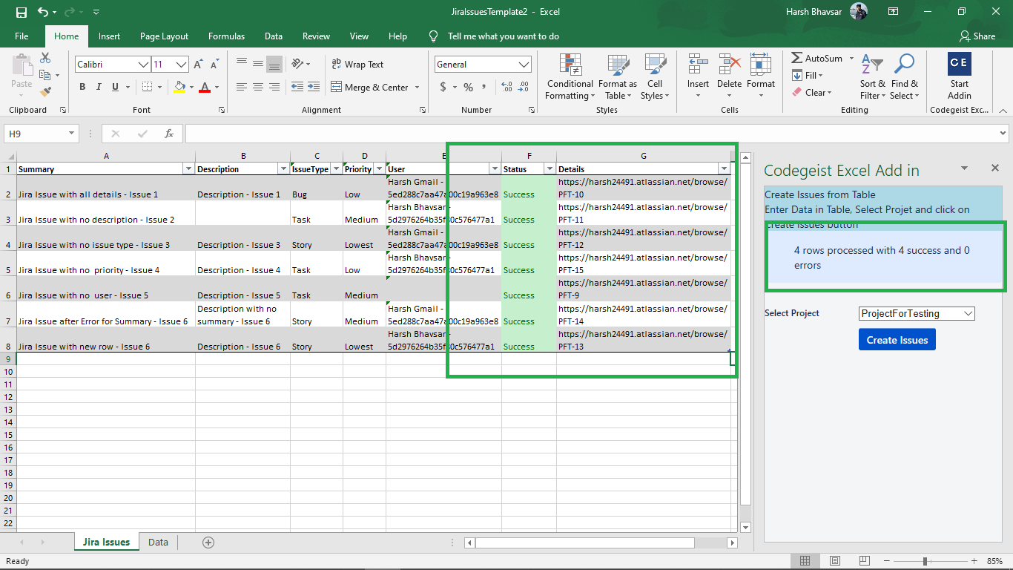Open Sort & Filter

873,77
